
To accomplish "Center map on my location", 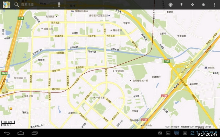I will tap(170, 5).
